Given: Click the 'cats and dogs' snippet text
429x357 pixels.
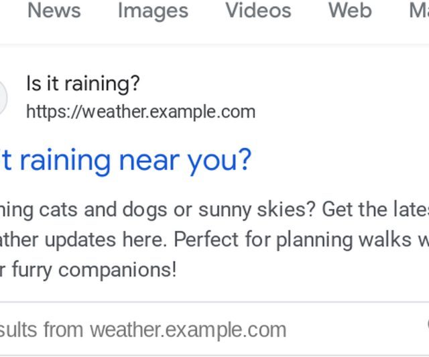Looking at the screenshot, I should pyautogui.click(x=103, y=210).
